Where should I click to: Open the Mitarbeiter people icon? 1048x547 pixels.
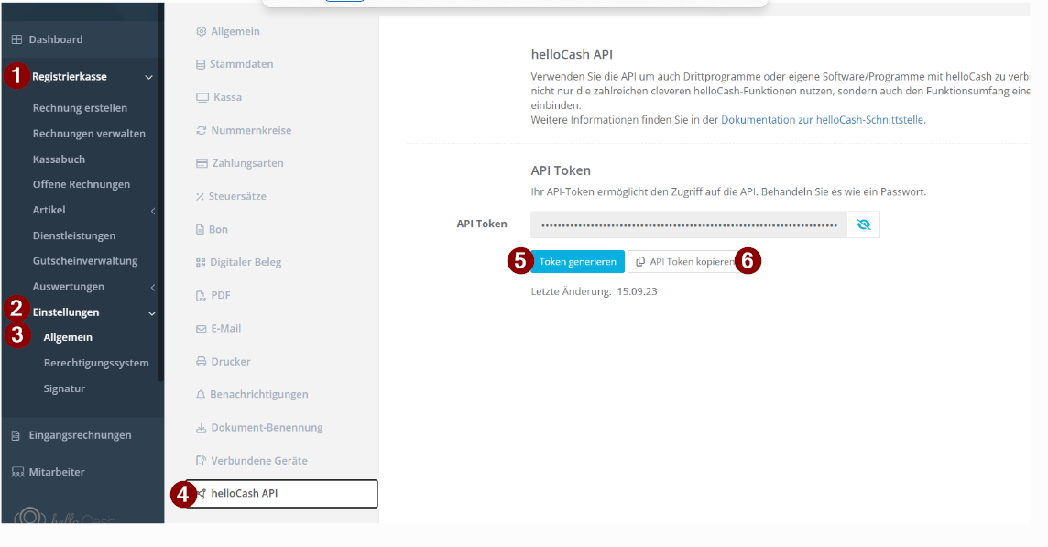17,472
